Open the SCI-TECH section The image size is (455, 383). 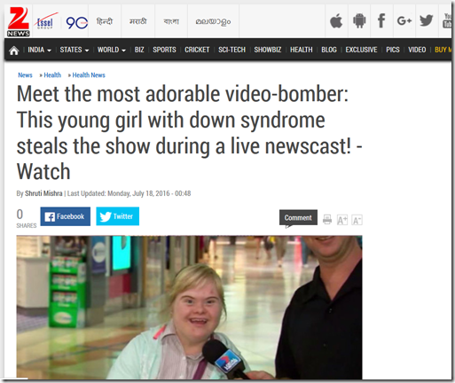click(x=231, y=50)
